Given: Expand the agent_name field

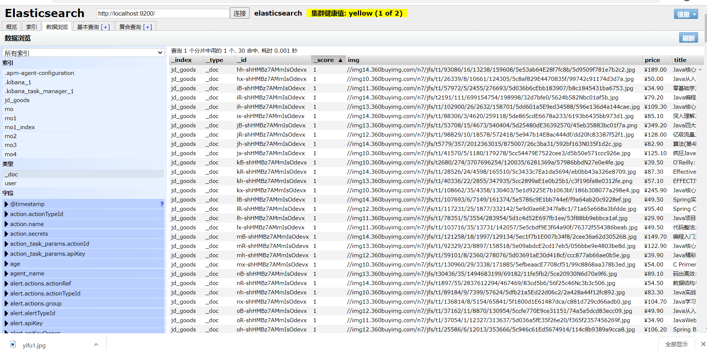Looking at the screenshot, I should (6, 274).
